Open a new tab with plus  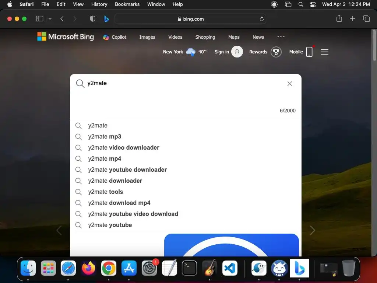[352, 18]
